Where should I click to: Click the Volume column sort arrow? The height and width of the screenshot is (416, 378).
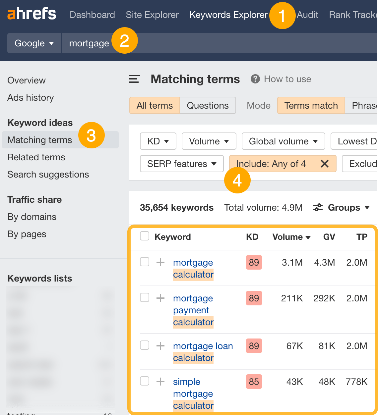click(x=308, y=237)
